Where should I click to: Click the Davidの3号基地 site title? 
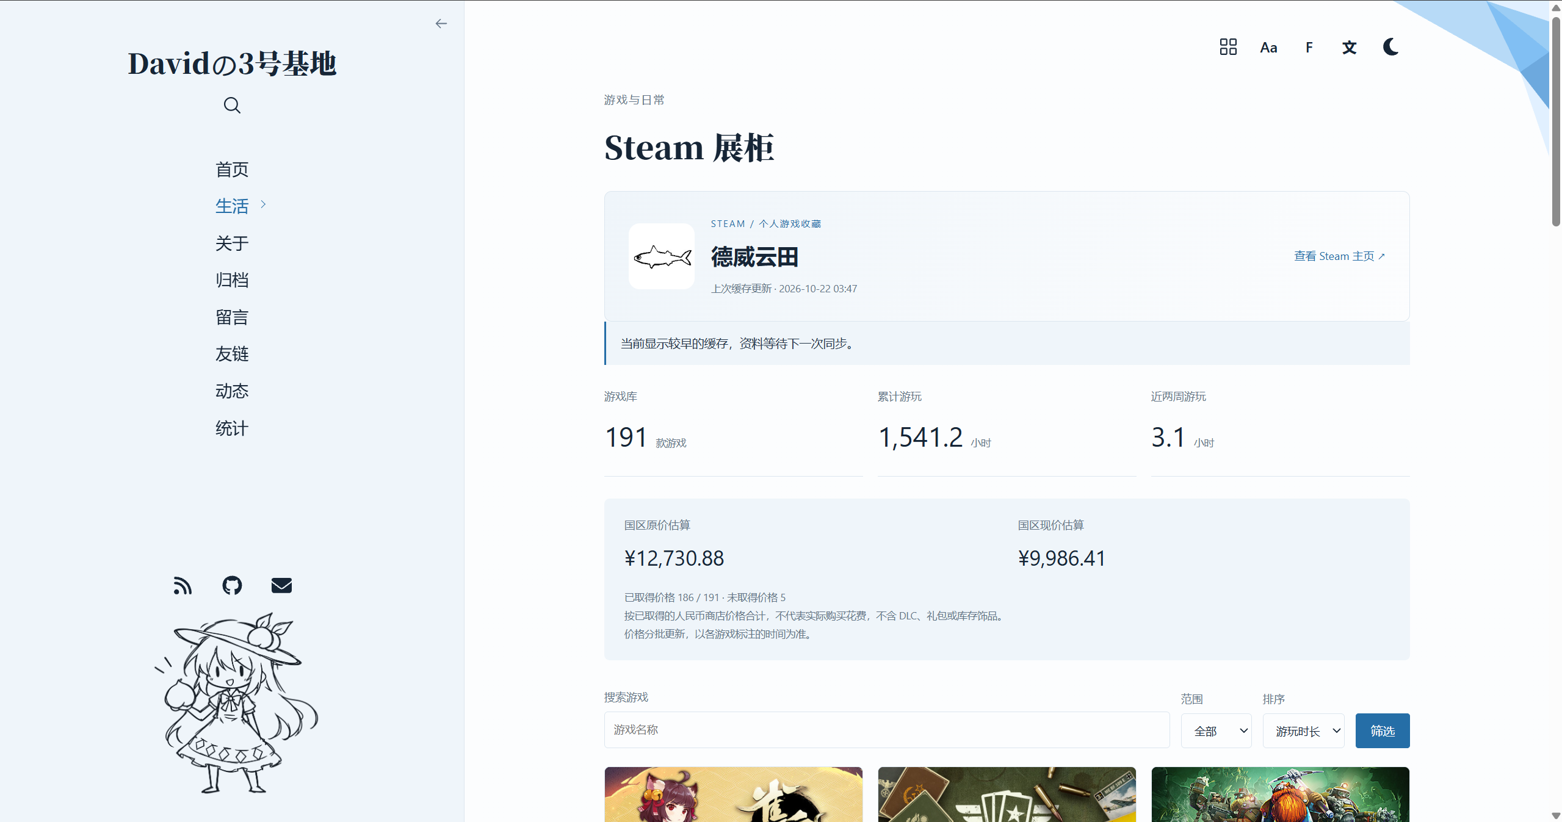[x=232, y=63]
